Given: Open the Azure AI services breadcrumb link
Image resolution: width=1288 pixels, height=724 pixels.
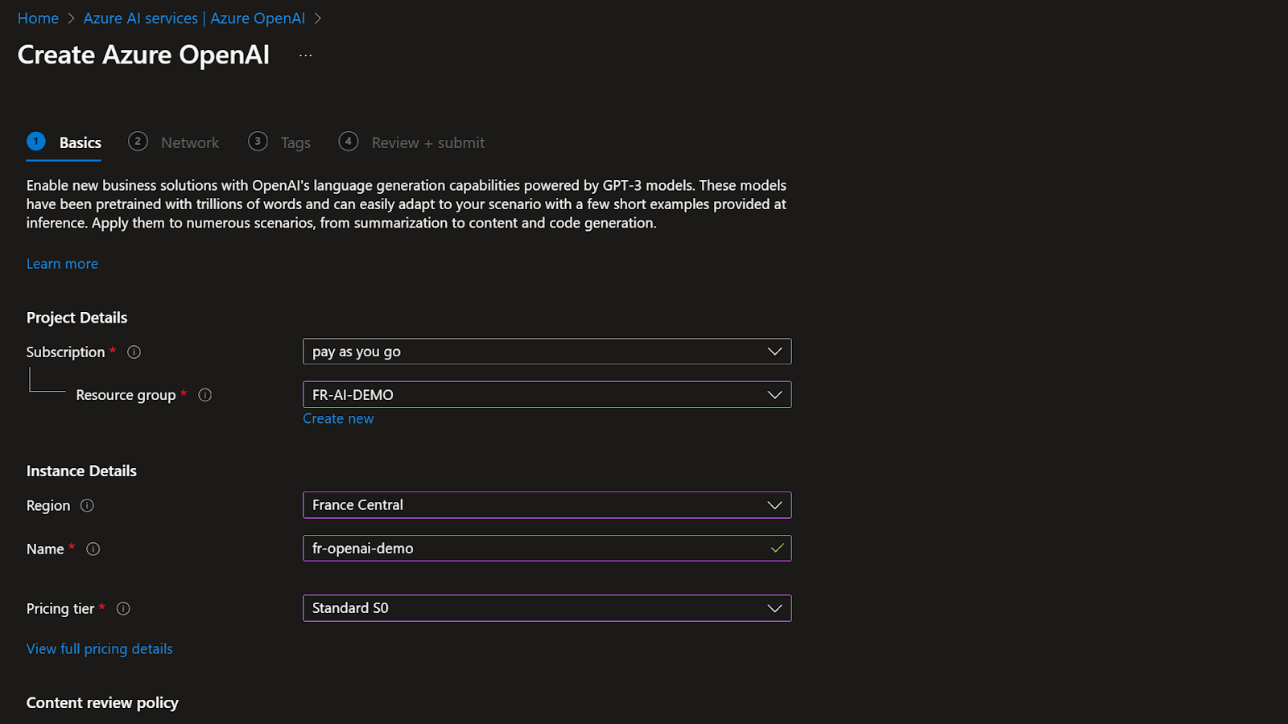Looking at the screenshot, I should [194, 19].
